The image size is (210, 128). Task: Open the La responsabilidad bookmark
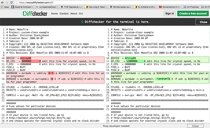tap(47, 7)
